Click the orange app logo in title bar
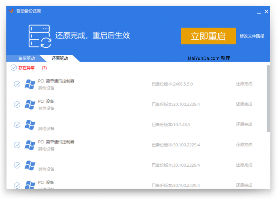Image resolution: width=279 pixels, height=199 pixels. (11, 11)
